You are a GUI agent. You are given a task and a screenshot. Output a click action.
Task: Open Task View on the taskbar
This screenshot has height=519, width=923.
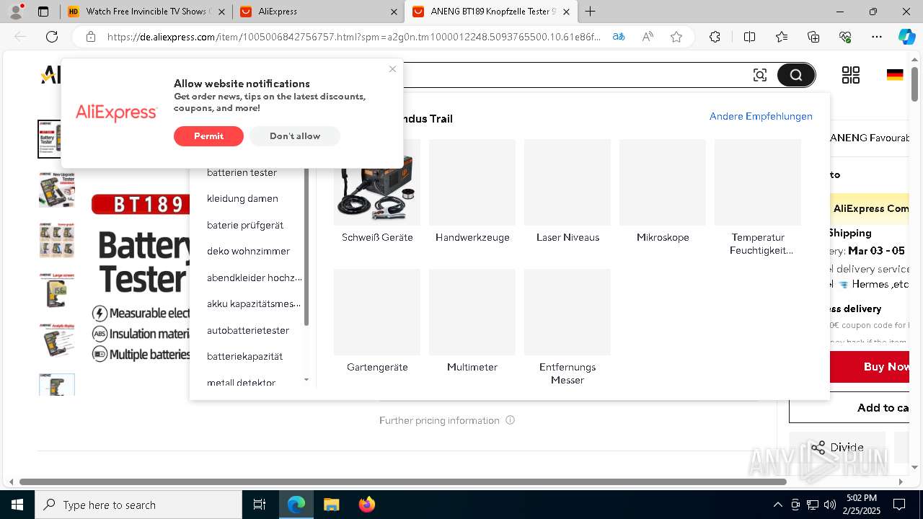click(x=260, y=505)
